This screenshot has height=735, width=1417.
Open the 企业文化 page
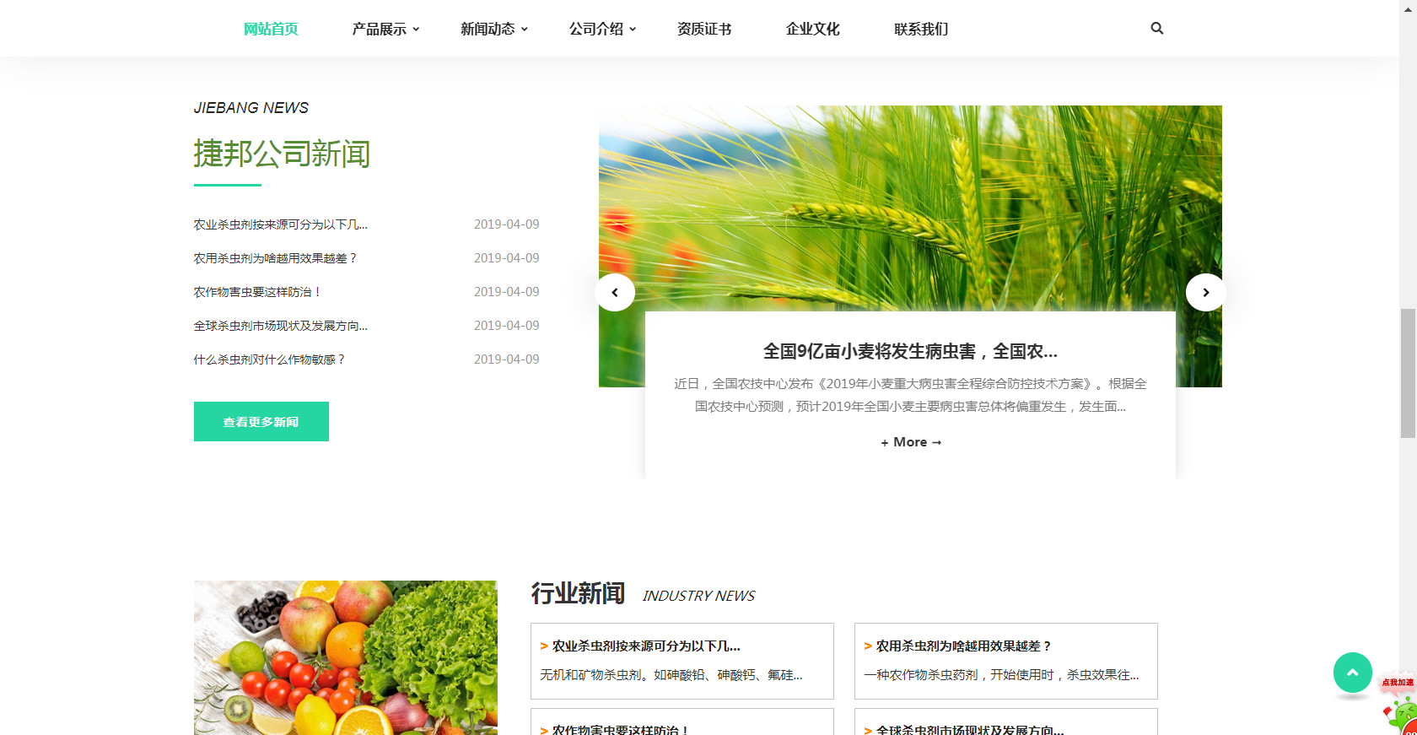click(x=812, y=30)
